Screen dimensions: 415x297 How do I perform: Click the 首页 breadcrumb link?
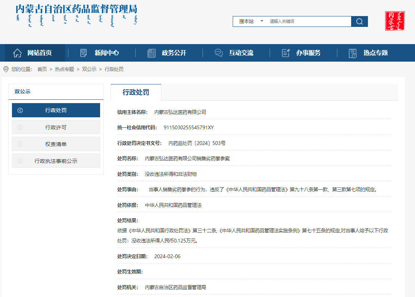42,69
